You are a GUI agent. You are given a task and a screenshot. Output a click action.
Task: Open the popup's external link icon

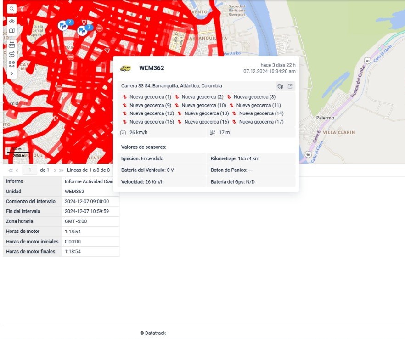coord(290,86)
